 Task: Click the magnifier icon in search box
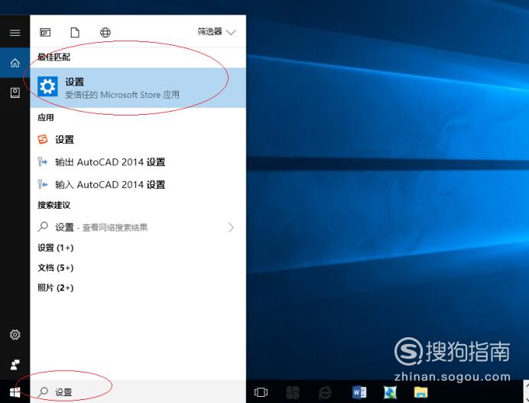coord(43,392)
